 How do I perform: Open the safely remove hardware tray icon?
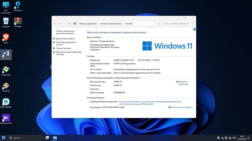[x=230, y=138]
